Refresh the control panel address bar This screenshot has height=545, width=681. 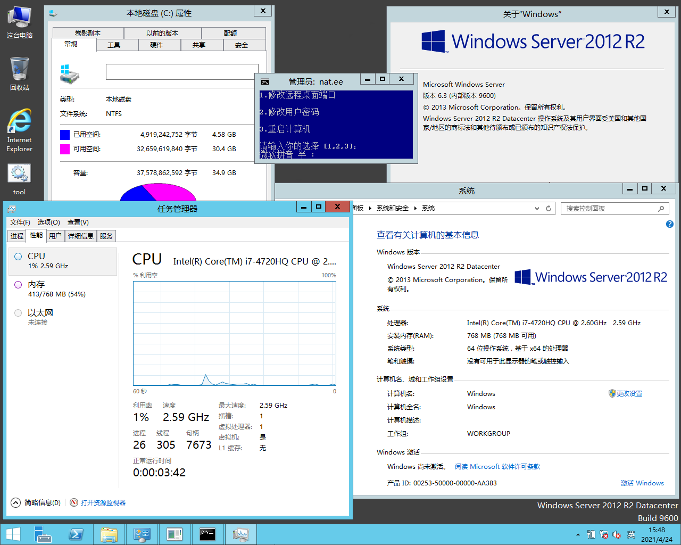tap(549, 209)
